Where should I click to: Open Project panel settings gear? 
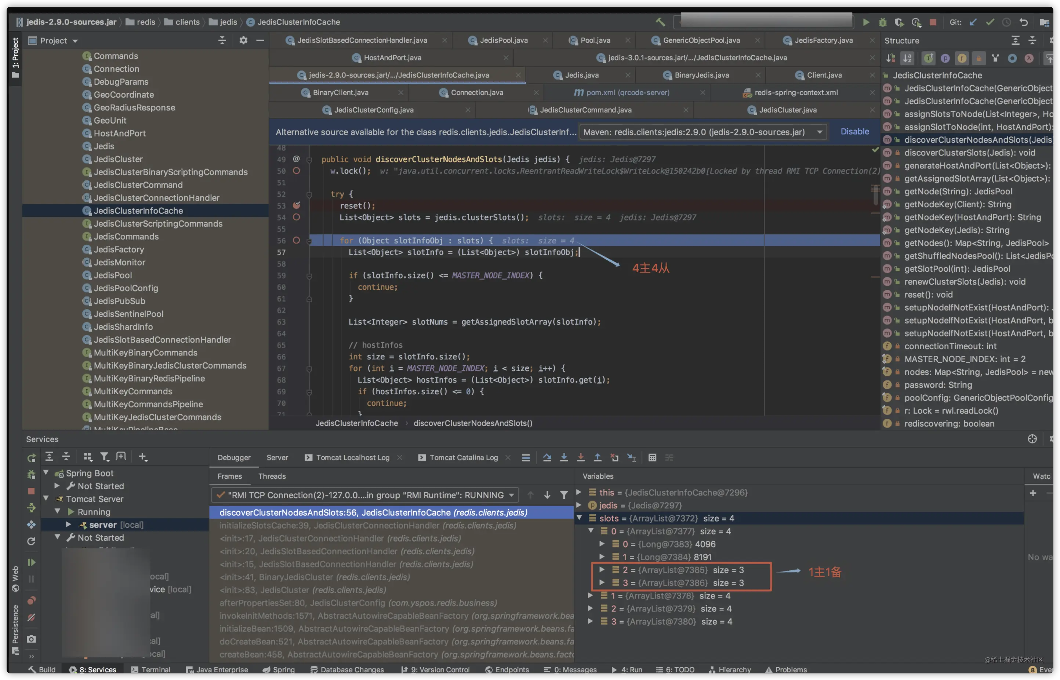[243, 40]
